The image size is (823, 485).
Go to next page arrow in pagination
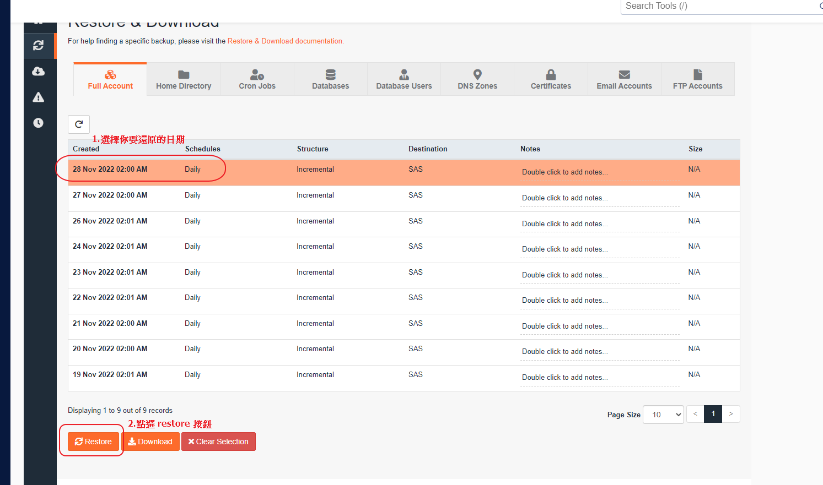point(731,414)
